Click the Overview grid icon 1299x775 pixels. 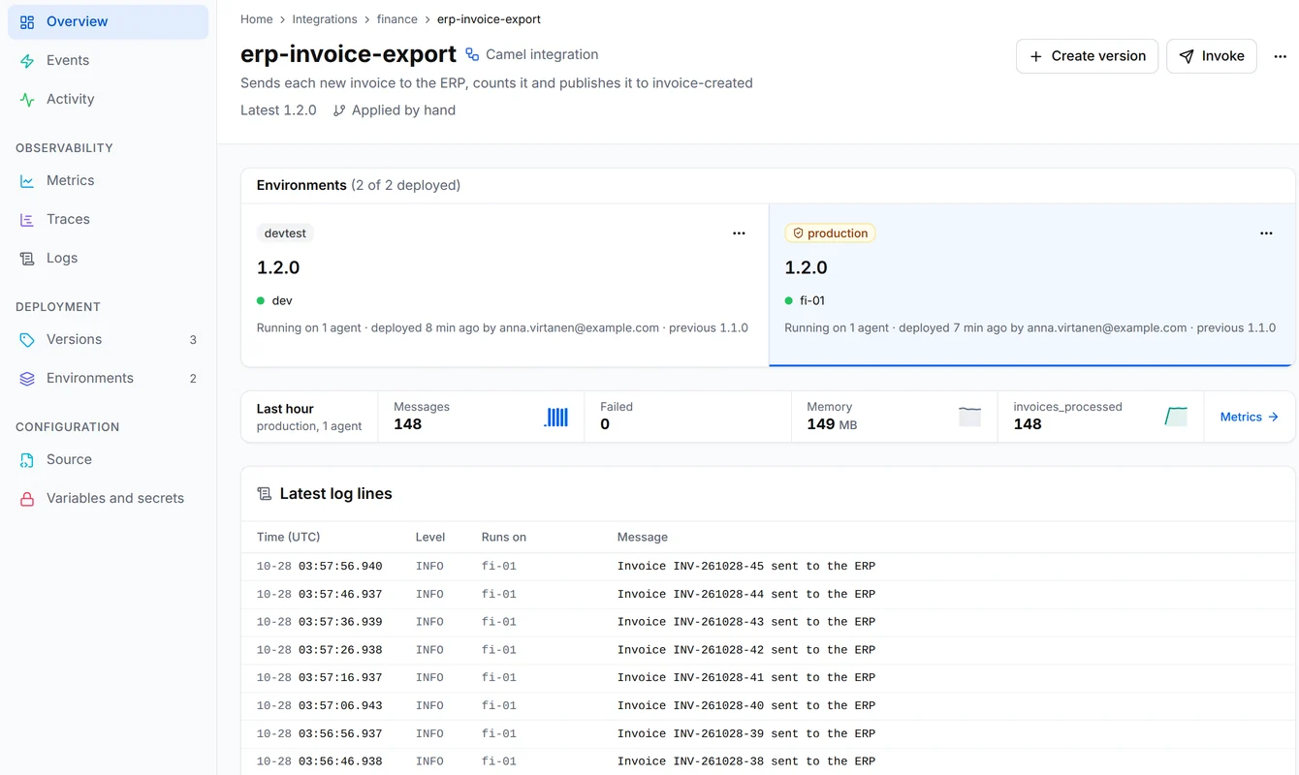(27, 22)
